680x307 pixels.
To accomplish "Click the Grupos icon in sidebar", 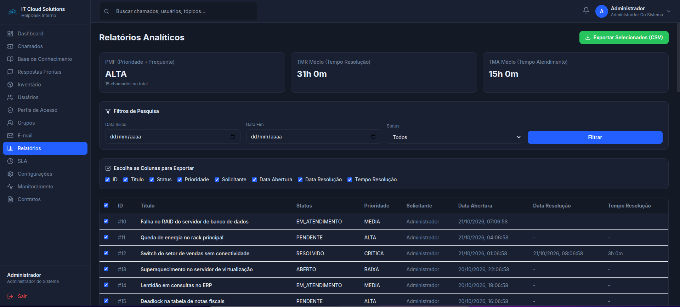I will tap(10, 123).
